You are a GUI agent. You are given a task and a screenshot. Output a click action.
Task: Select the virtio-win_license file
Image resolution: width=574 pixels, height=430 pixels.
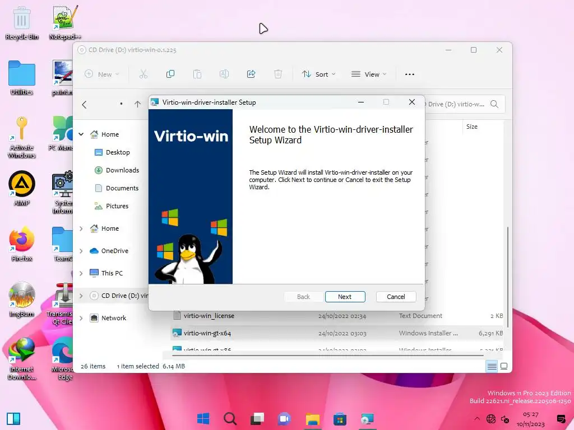[209, 316]
